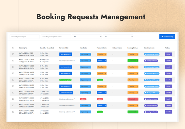
Task: Tick the checkbox for booking made 12:39 PM
Action: click(13, 105)
